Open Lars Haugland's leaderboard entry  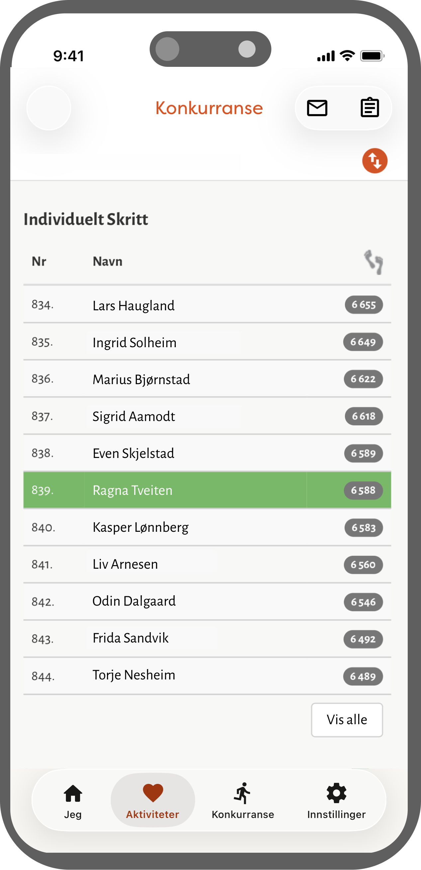click(x=134, y=306)
